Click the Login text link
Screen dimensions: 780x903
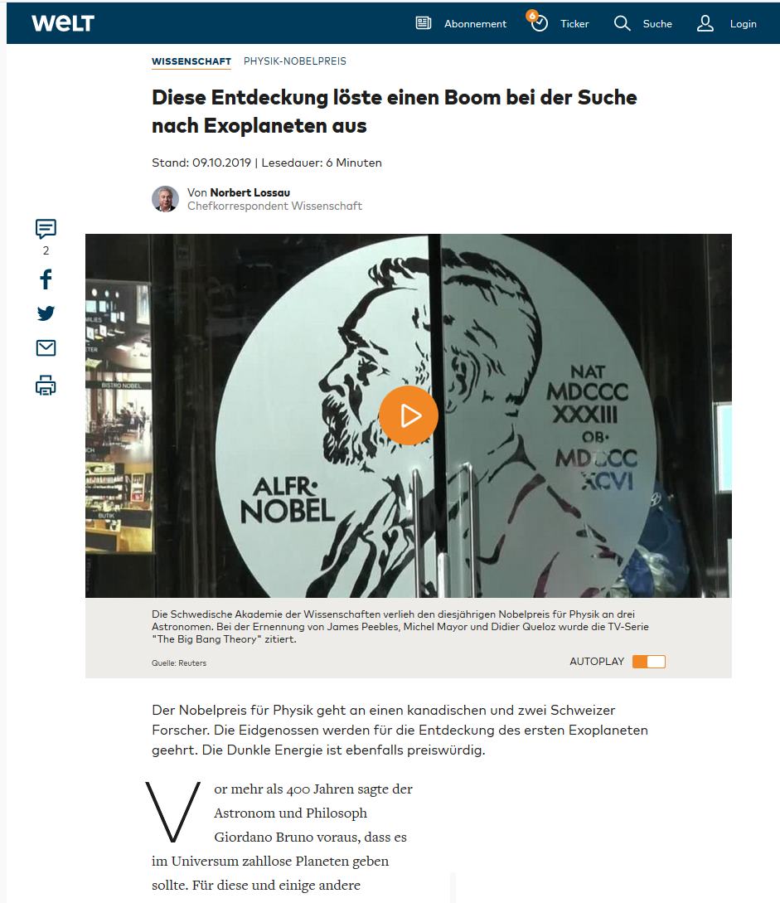744,23
